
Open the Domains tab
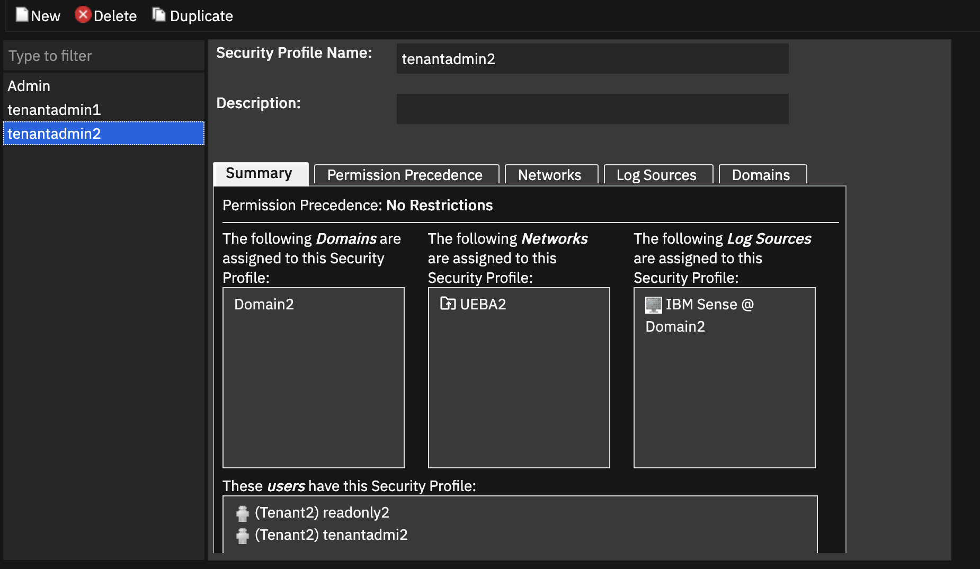coord(761,175)
